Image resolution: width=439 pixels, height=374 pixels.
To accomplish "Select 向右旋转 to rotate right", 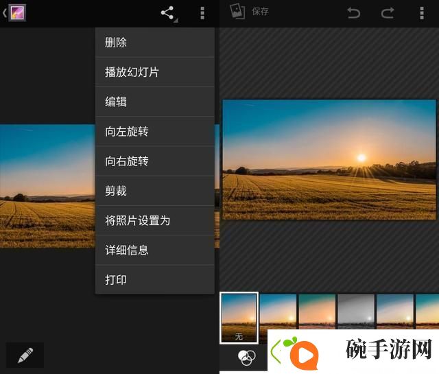I will [155, 161].
